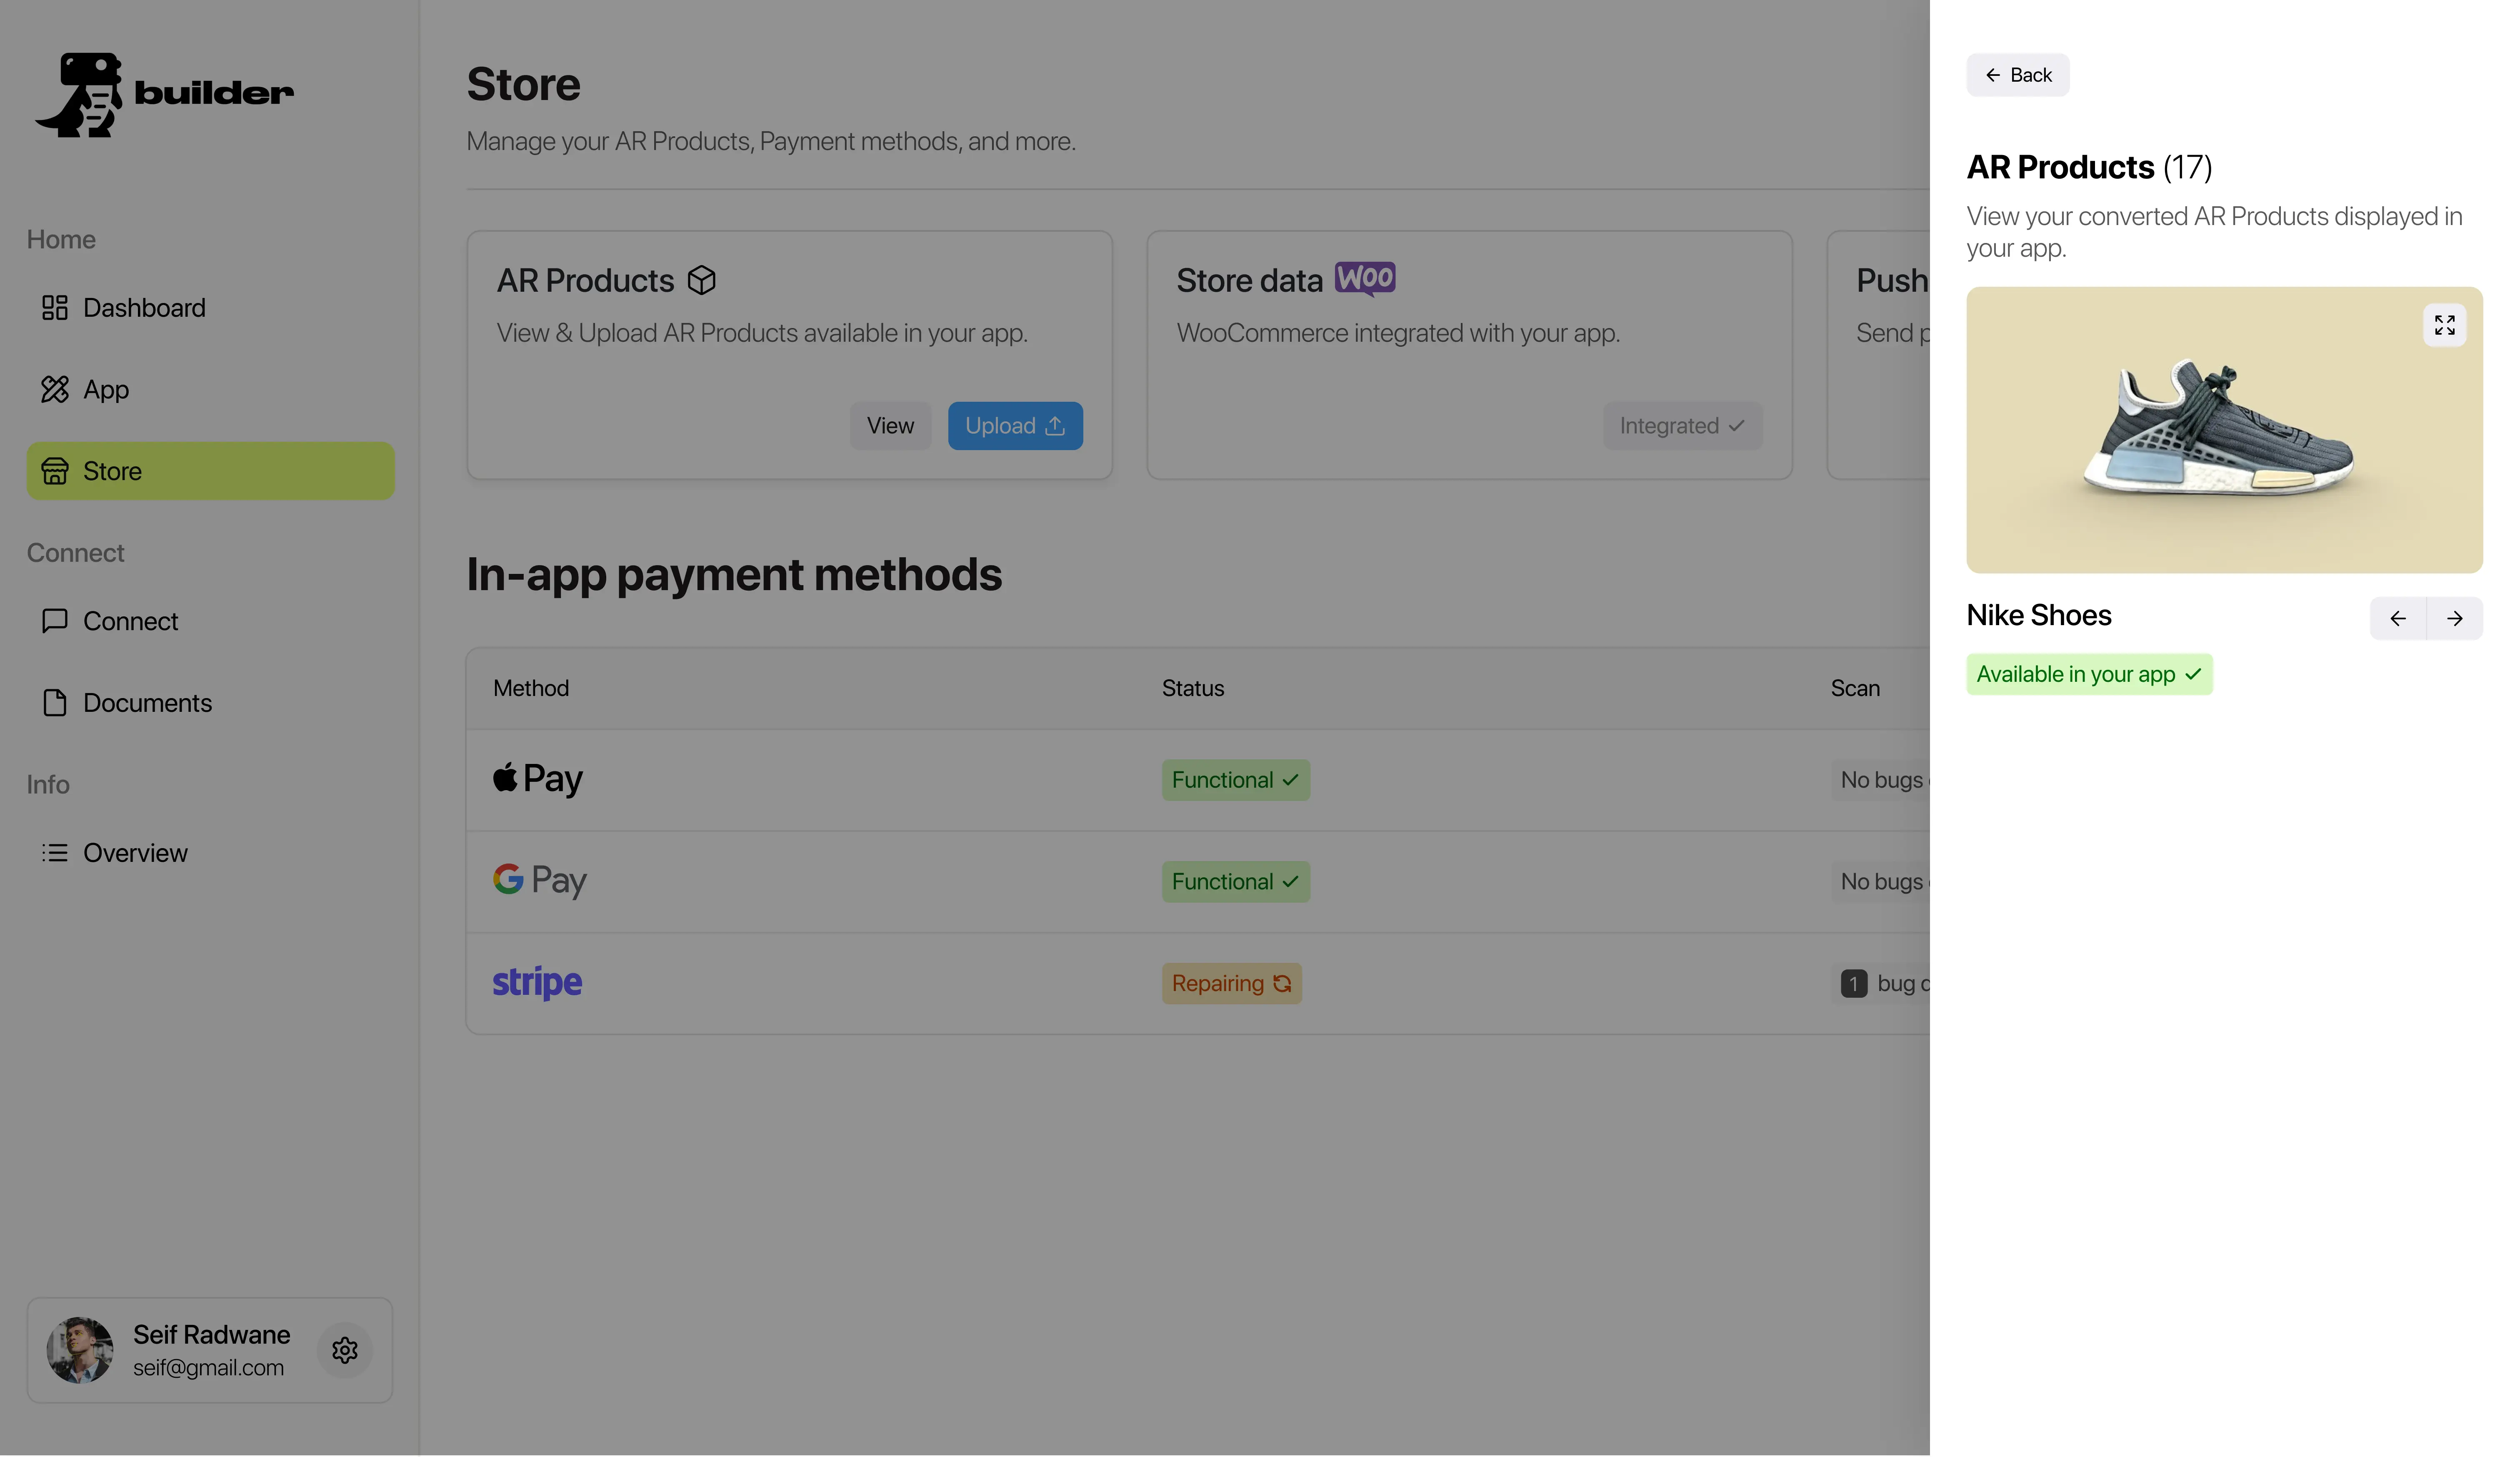
Task: Expand the Nike Shoes preview fullscreen icon
Action: coord(2444,325)
